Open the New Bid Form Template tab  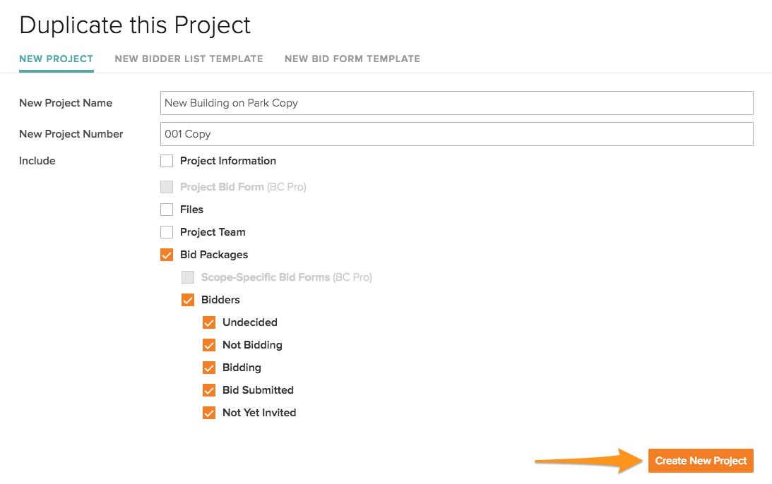pos(352,59)
